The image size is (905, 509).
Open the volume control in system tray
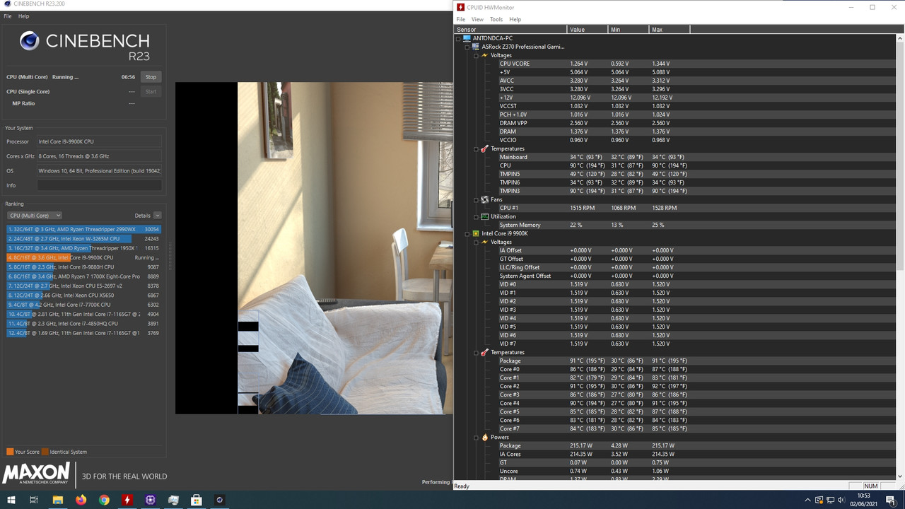click(841, 500)
